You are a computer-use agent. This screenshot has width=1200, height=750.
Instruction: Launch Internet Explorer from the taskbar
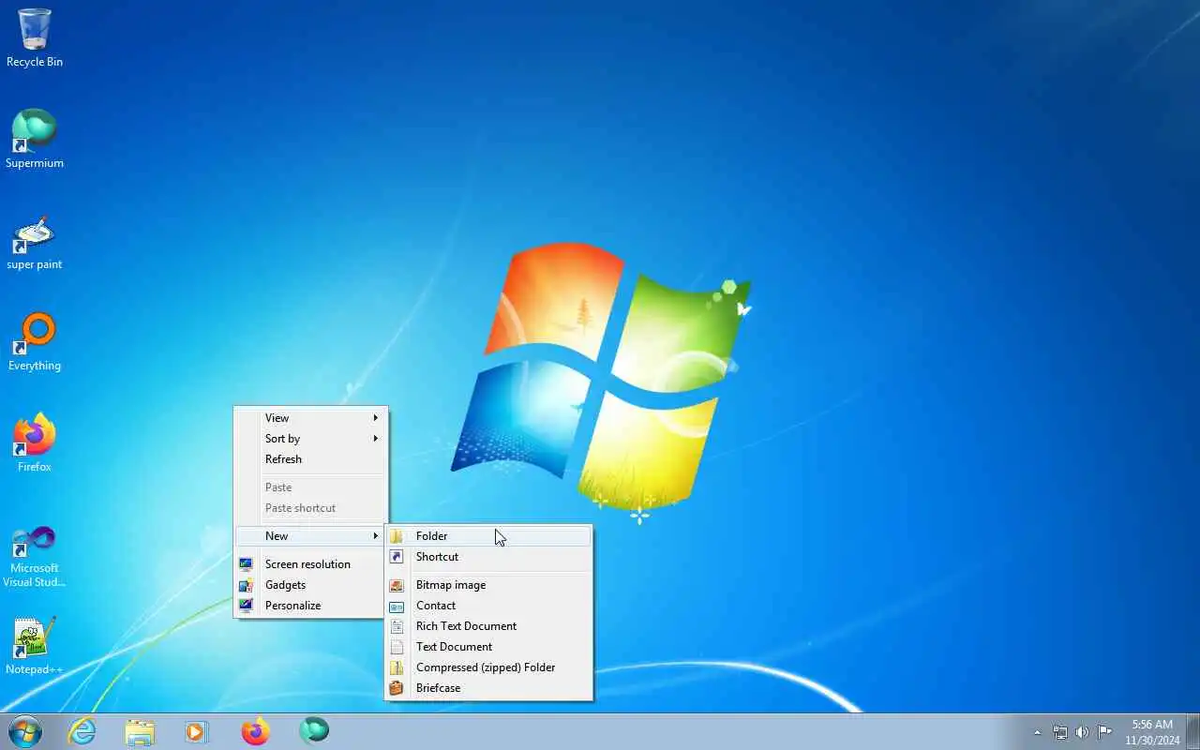82,731
